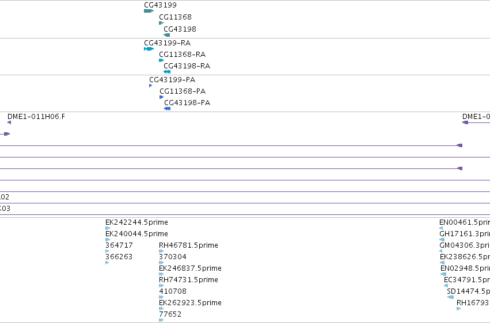Screen dimensions: 490x323
Task: Select the CG43198-PA protein glyph
Action: coord(167,109)
